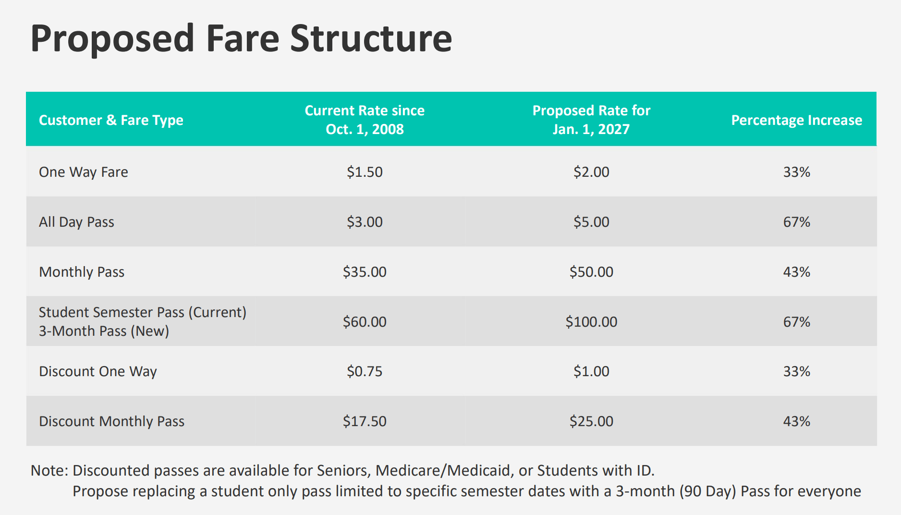
Task: Select the Customer & Fare Type header
Action: (x=111, y=120)
